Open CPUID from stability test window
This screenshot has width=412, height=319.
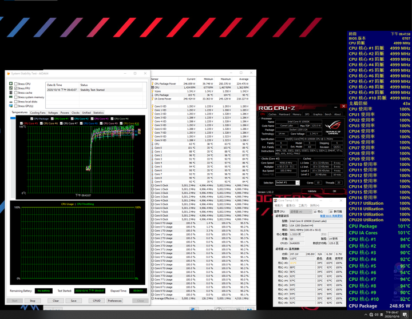click(x=97, y=301)
